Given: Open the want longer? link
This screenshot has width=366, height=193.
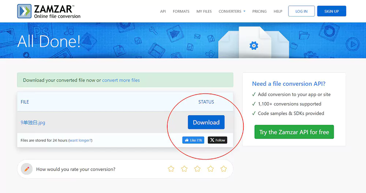Looking at the screenshot, I should coord(80,140).
